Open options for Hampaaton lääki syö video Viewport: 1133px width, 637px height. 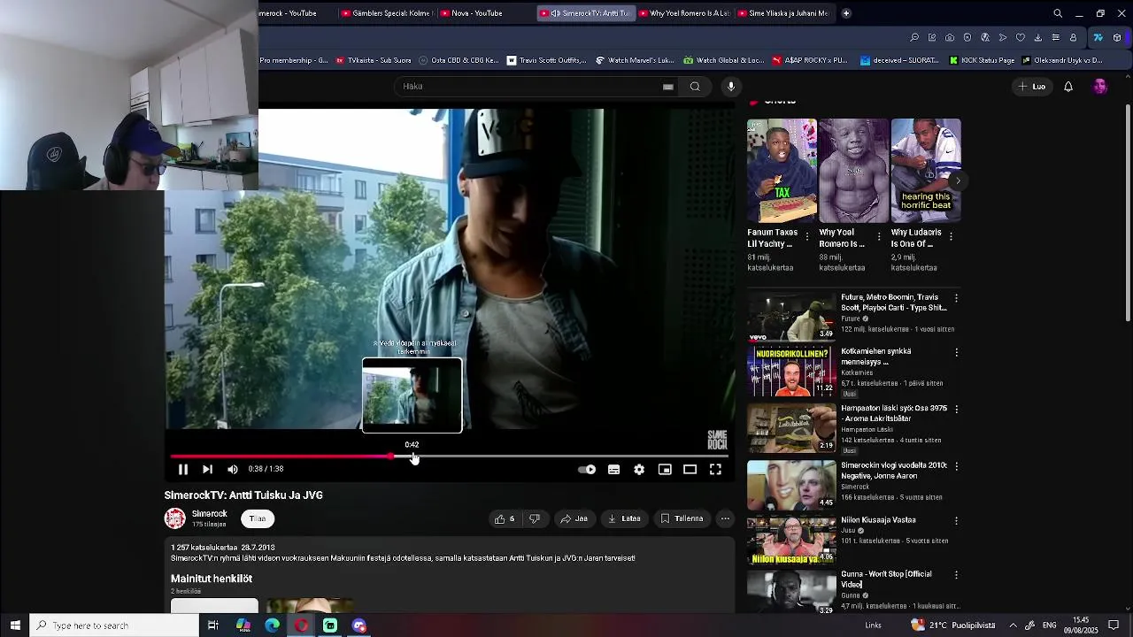[x=956, y=410]
